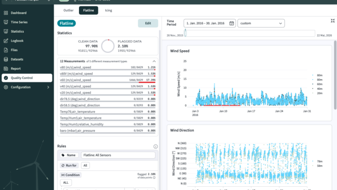Click the Time Series icon in sidebar

pyautogui.click(x=6, y=22)
